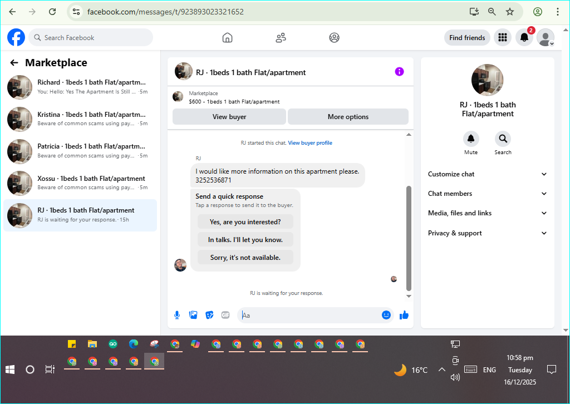The image size is (570, 404).
Task: Open the GIF picker icon
Action: [x=225, y=315]
